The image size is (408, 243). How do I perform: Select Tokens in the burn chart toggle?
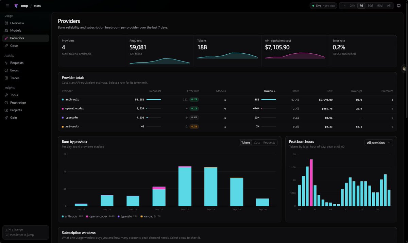246,143
